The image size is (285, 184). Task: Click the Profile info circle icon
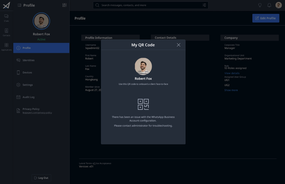click(18, 48)
